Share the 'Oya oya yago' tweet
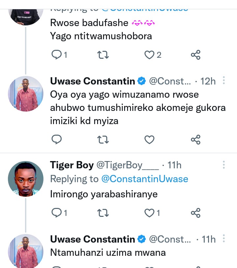 [196, 140]
